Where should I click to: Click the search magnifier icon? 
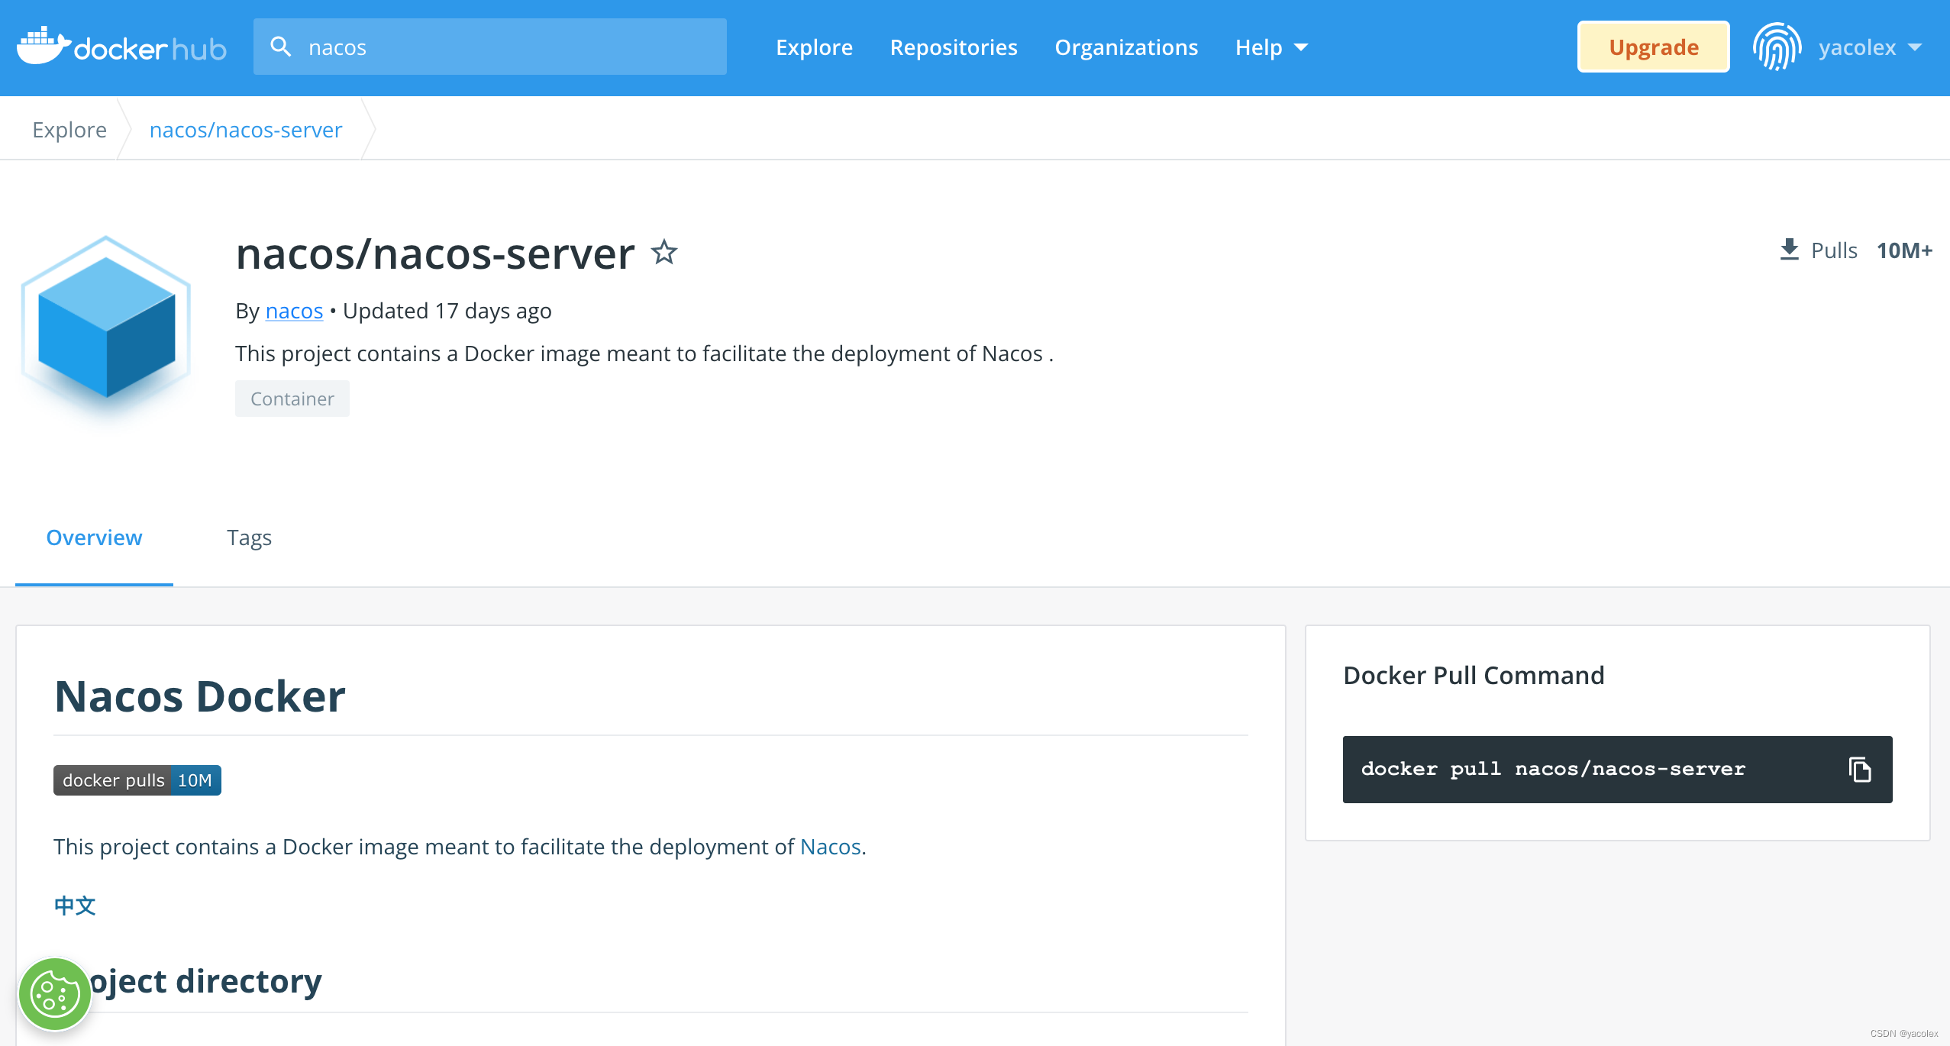pyautogui.click(x=281, y=47)
